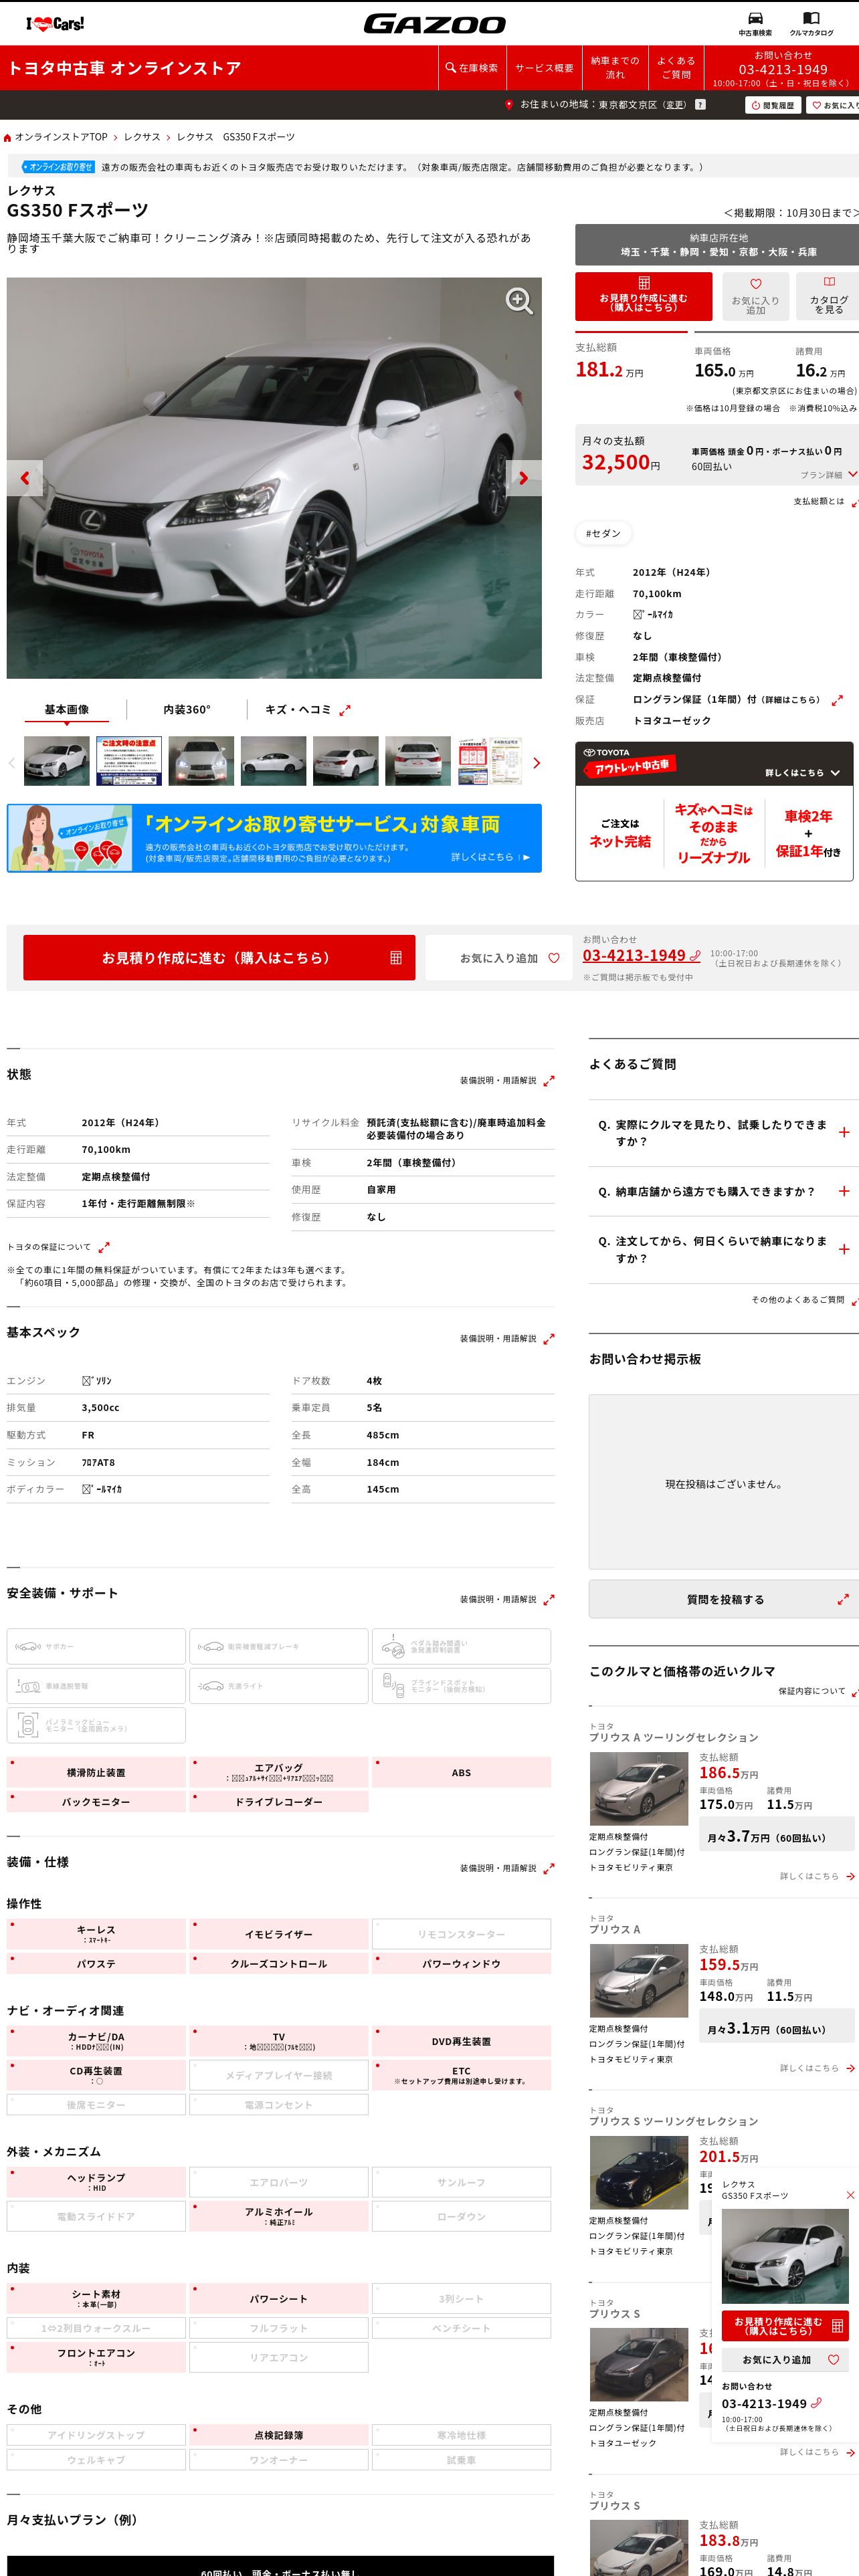Screen dimensions: 859x2576
Task: Toggle お気に入り追加 in wide action bar
Action: pos(499,958)
